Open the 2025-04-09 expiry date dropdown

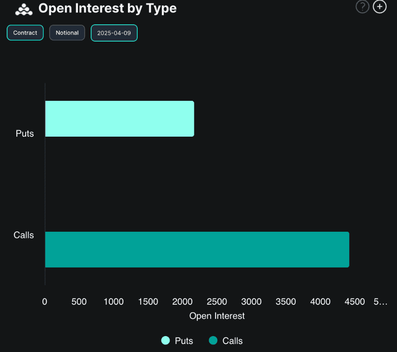coord(114,33)
